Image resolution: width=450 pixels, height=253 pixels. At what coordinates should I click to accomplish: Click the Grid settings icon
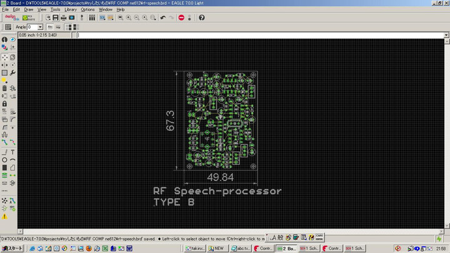(8, 27)
